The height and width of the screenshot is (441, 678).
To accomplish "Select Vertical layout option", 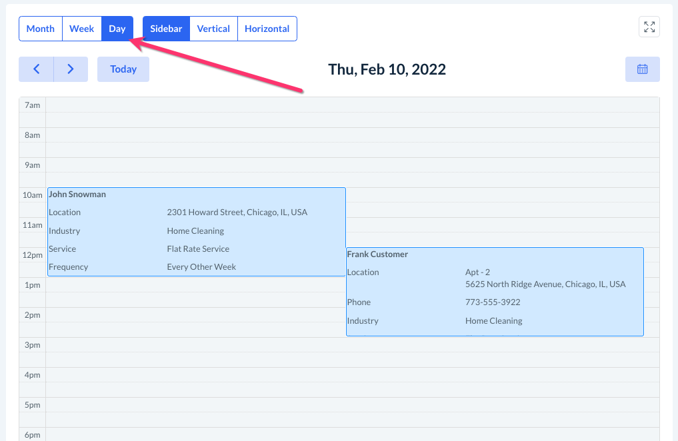I will pyautogui.click(x=213, y=29).
